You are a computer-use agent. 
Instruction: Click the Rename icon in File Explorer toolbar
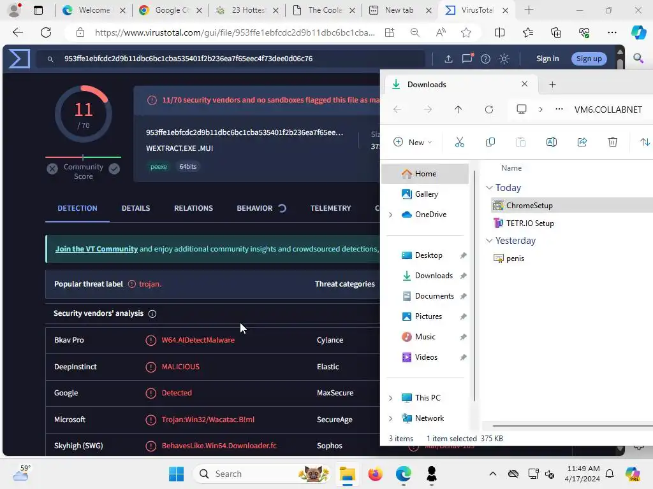coord(552,142)
